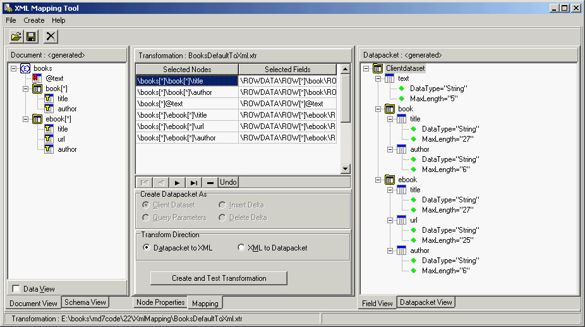Click the X clear icon in toolbar
Viewport: 585px width, 327px height.
click(x=51, y=37)
